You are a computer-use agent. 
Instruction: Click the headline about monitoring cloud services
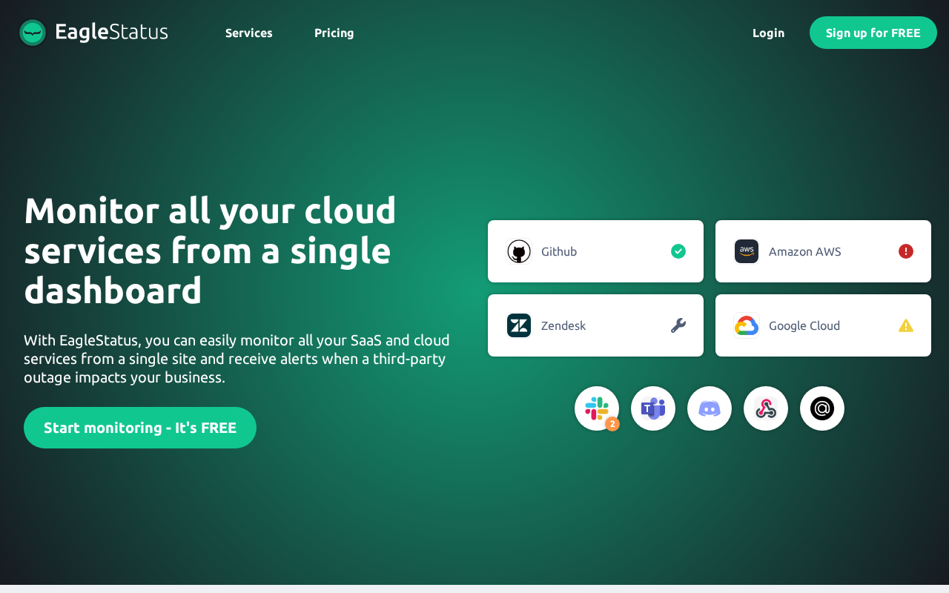tap(211, 251)
